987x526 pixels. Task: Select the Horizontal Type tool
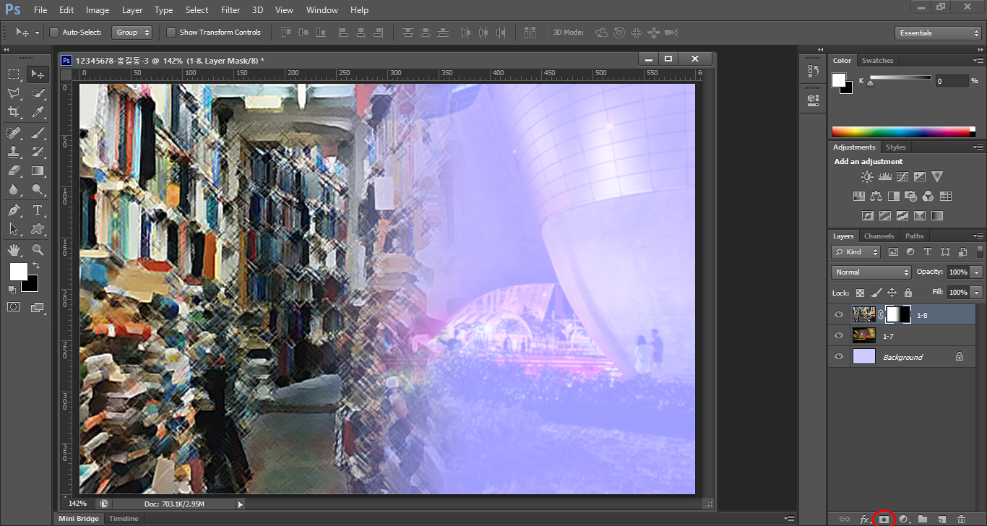tap(38, 210)
